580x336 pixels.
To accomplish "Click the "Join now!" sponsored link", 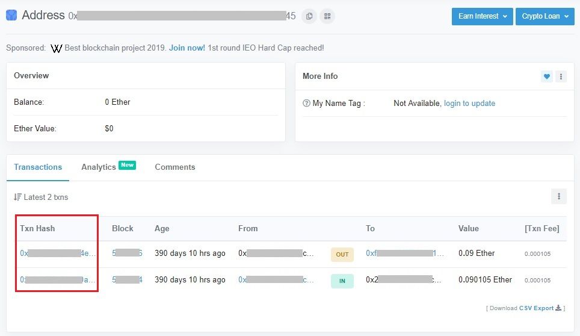I will [x=187, y=48].
